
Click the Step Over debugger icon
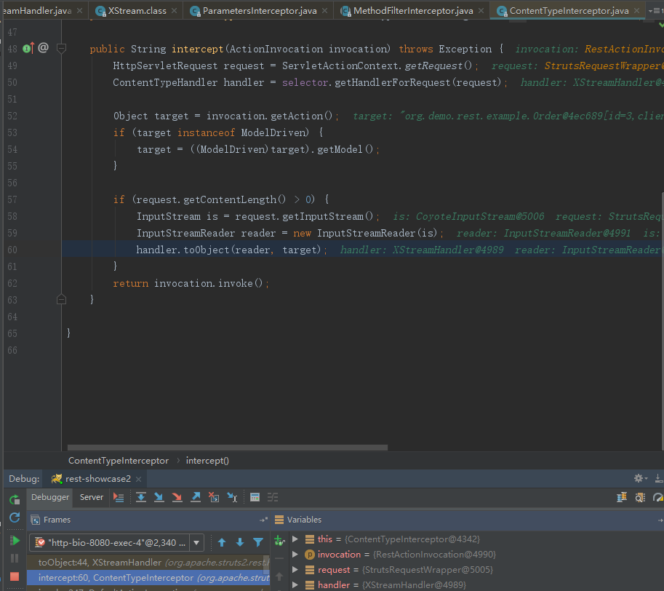pos(141,497)
